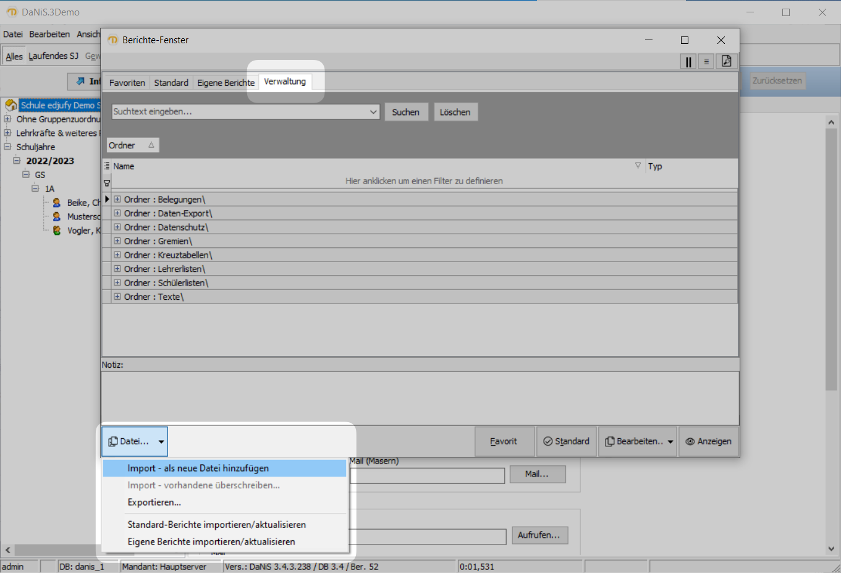This screenshot has height=573, width=841.
Task: Expand the Ordner : Belegungen folder
Action: (x=117, y=199)
